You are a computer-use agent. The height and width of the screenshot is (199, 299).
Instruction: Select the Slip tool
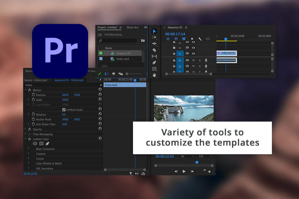[154, 56]
